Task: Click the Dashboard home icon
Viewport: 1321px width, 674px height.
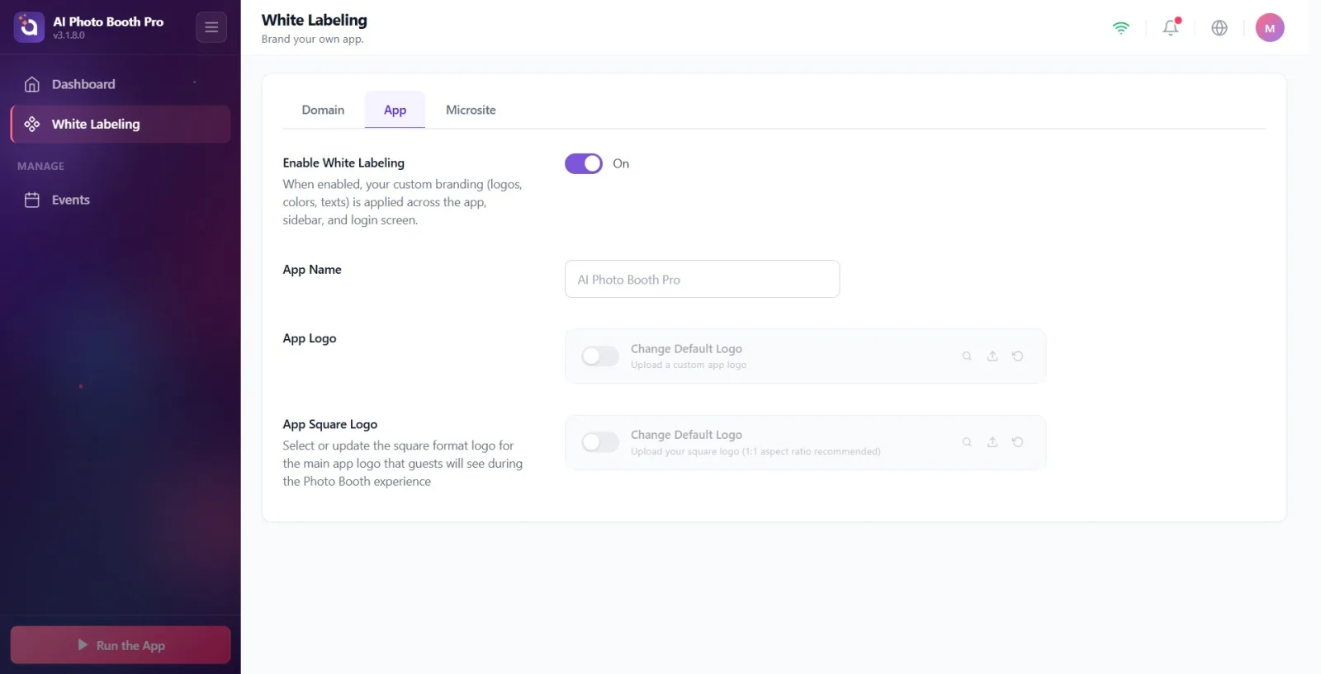Action: [x=32, y=84]
